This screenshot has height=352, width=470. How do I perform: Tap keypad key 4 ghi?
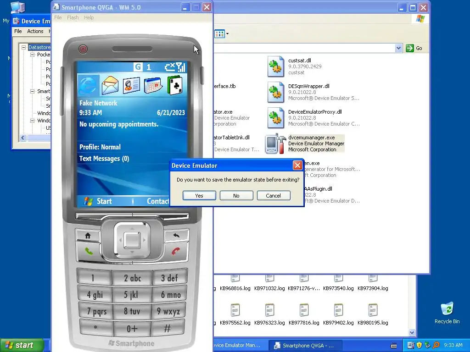tap(95, 295)
